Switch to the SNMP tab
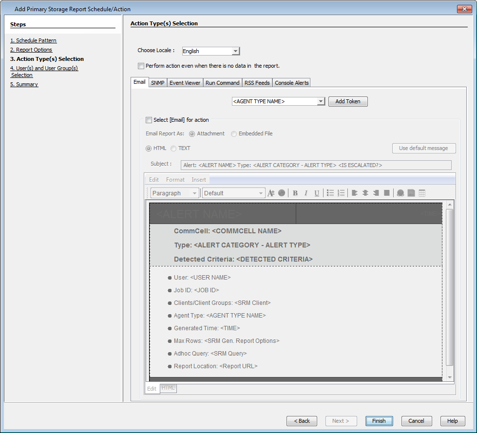Viewport: 477px width, 433px height. [x=157, y=82]
